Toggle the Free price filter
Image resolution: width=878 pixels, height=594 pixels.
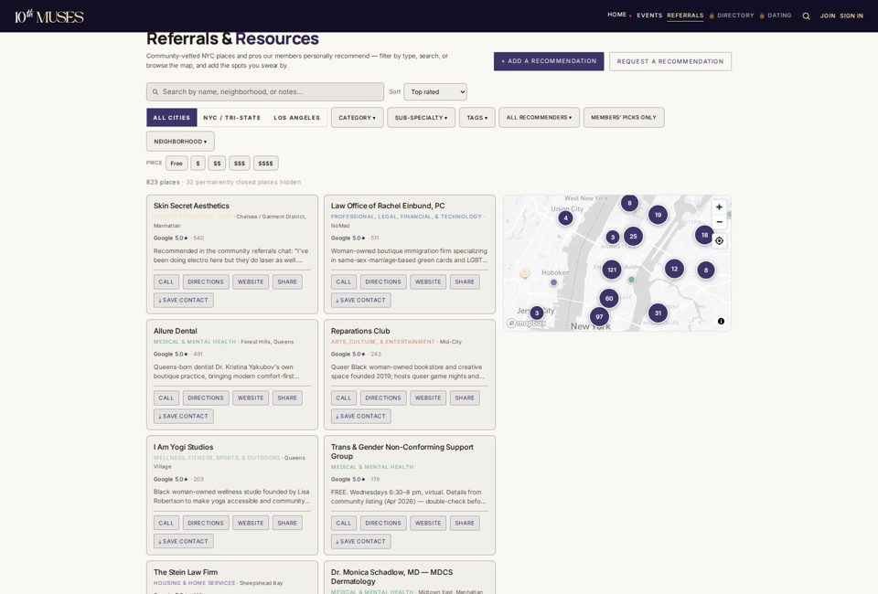pos(177,164)
